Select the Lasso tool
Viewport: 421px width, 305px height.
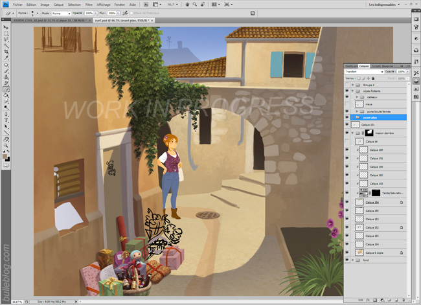6,36
